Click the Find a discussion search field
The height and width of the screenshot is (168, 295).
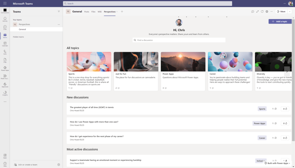click(x=179, y=40)
